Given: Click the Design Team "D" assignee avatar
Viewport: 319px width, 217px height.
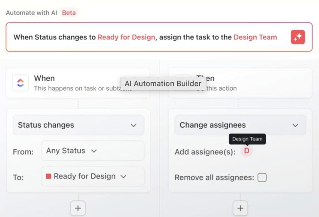Looking at the screenshot, I should pos(247,151).
